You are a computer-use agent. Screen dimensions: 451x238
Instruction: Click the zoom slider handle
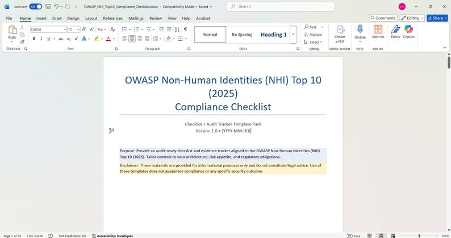click(419, 236)
